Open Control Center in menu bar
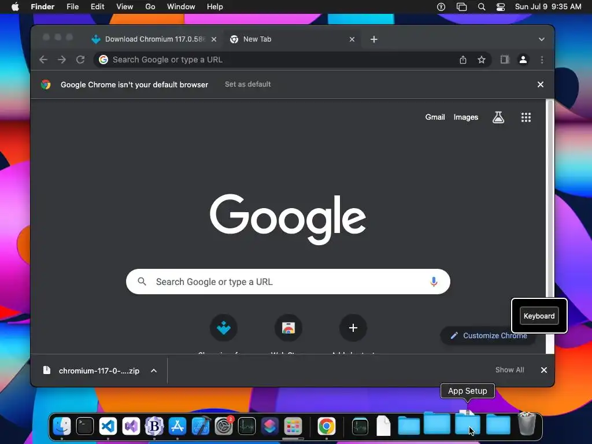Image resolution: width=592 pixels, height=444 pixels. 501,7
